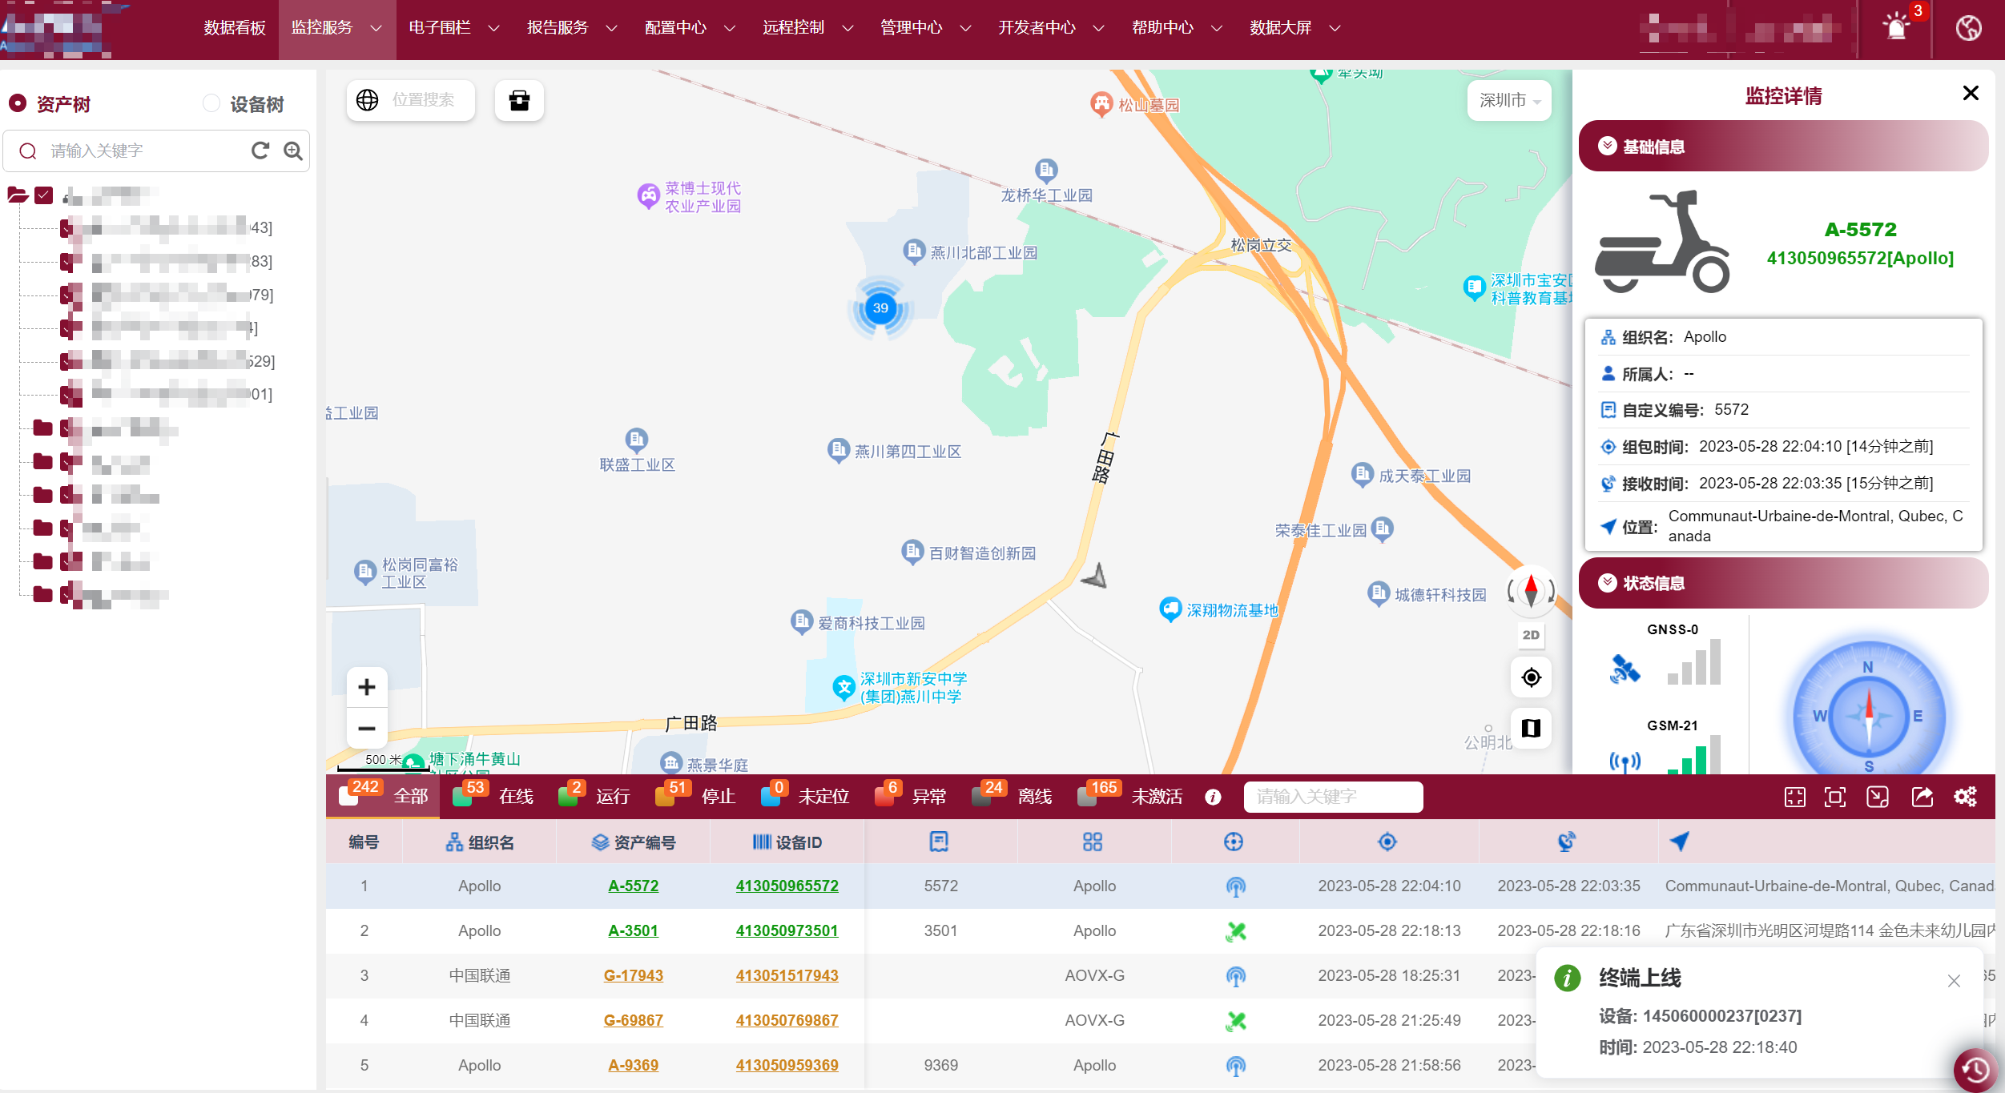
Task: Click the export share icon in list toolbar
Action: [1922, 797]
